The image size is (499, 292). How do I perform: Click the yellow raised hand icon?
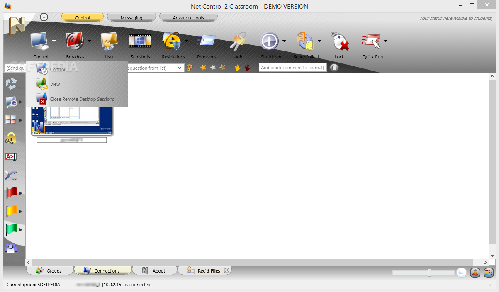[x=238, y=67]
